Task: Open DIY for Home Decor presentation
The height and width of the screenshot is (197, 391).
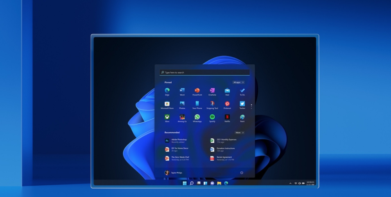Action: pyautogui.click(x=177, y=149)
